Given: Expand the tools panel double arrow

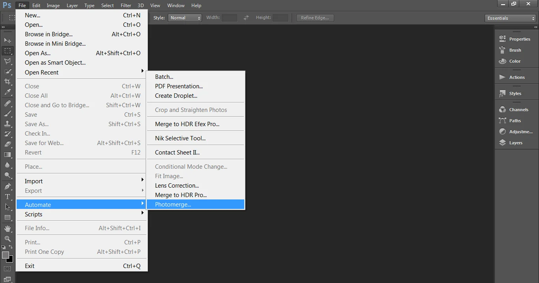Looking at the screenshot, I should 4,27.
